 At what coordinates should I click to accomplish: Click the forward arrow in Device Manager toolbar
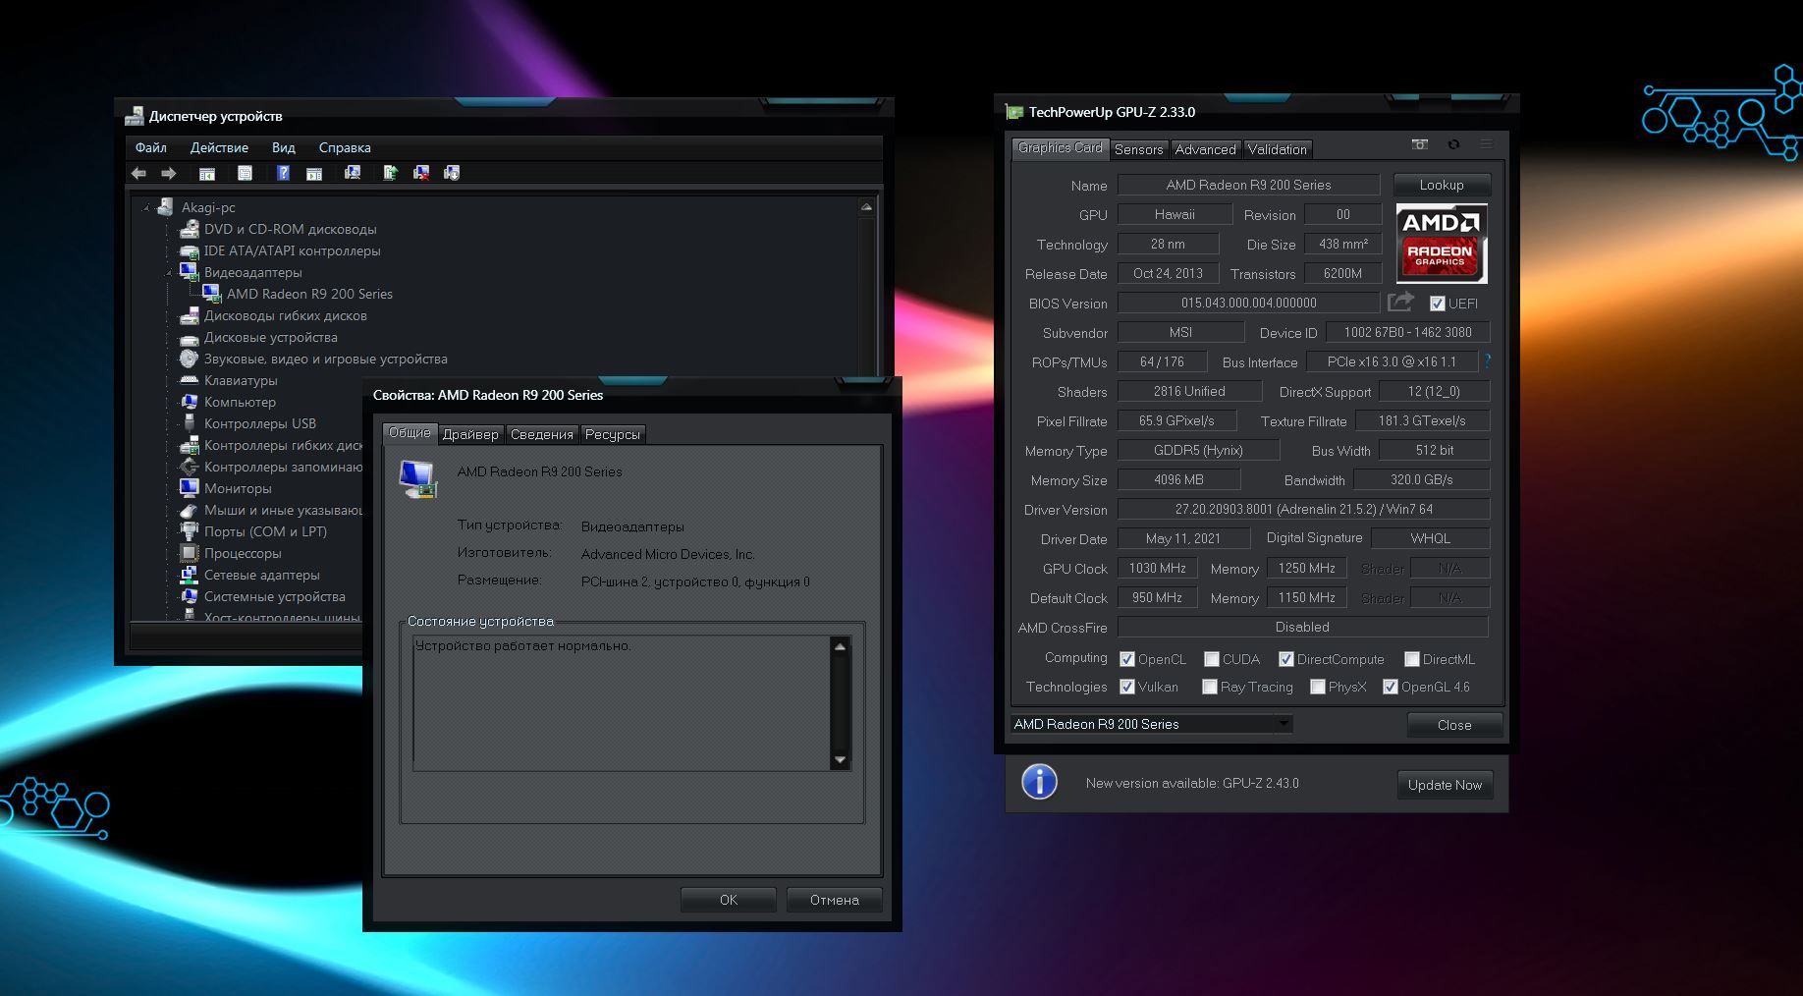click(169, 173)
